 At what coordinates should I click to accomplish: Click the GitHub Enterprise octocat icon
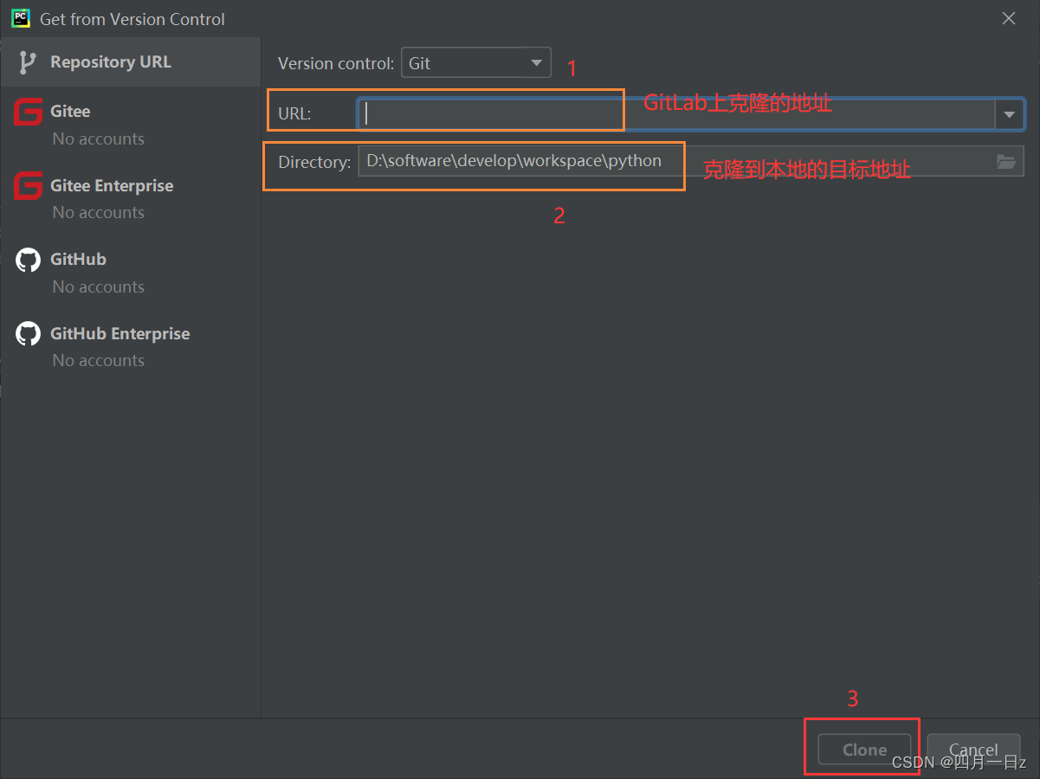pos(28,334)
